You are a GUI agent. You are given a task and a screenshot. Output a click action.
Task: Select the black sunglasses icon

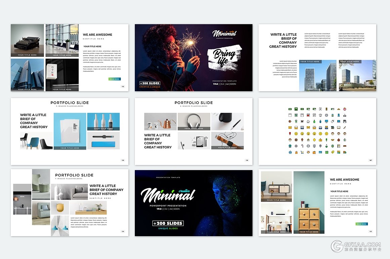(345, 115)
